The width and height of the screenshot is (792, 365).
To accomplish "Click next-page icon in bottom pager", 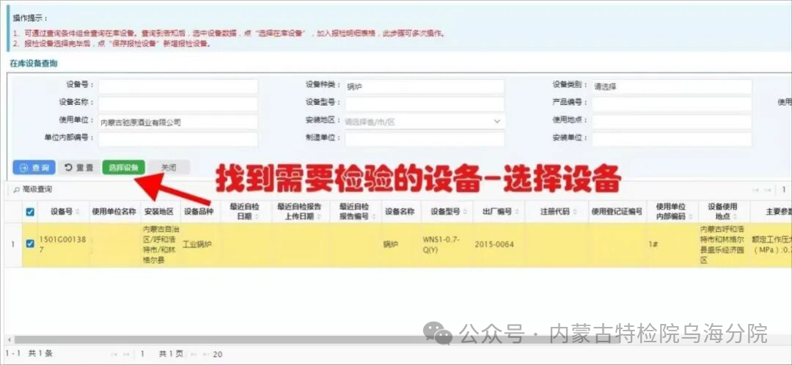I will pos(192,355).
